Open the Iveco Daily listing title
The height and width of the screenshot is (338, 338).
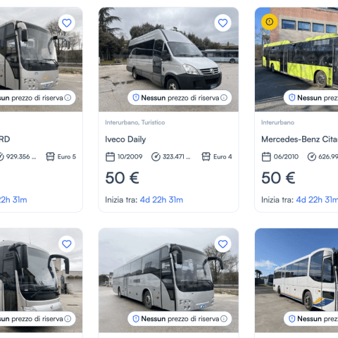click(125, 139)
